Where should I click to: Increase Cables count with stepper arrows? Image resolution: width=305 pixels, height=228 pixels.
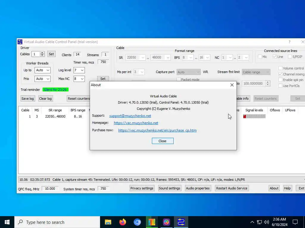point(42,53)
